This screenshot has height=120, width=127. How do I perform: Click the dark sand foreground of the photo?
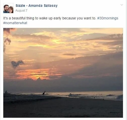pyautogui.click(x=63, y=108)
